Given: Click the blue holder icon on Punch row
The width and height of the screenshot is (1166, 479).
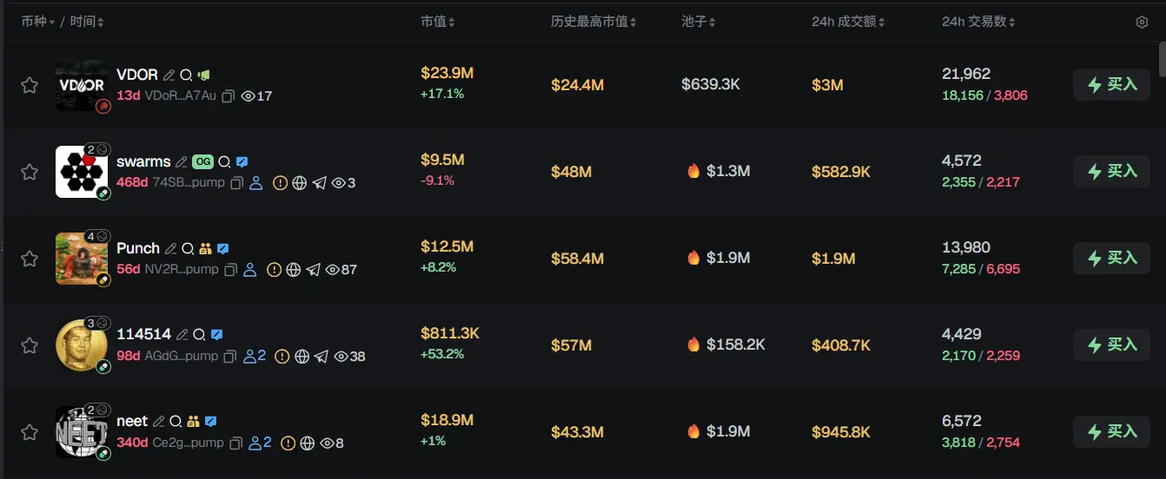Looking at the screenshot, I should click(x=249, y=270).
